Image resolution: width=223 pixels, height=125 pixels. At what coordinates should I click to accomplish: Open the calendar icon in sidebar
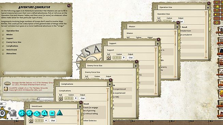217,10
